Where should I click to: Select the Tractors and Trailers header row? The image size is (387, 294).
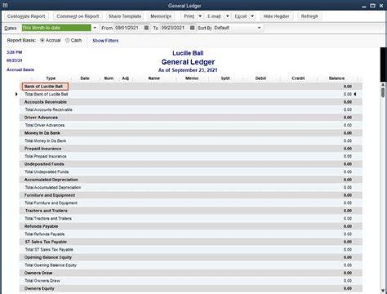(x=191, y=211)
